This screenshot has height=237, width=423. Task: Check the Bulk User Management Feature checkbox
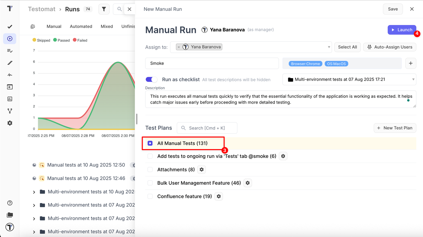tap(150, 183)
